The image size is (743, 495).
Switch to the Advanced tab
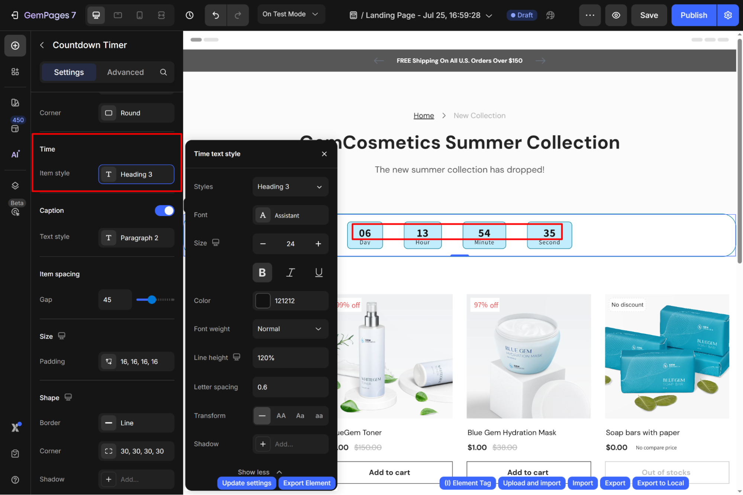coord(125,72)
